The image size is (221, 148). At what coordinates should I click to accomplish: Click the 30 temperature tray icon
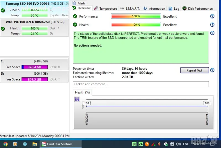(x=134, y=144)
